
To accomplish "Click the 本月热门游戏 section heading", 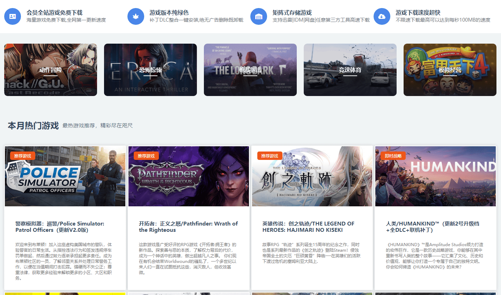I will (x=33, y=125).
